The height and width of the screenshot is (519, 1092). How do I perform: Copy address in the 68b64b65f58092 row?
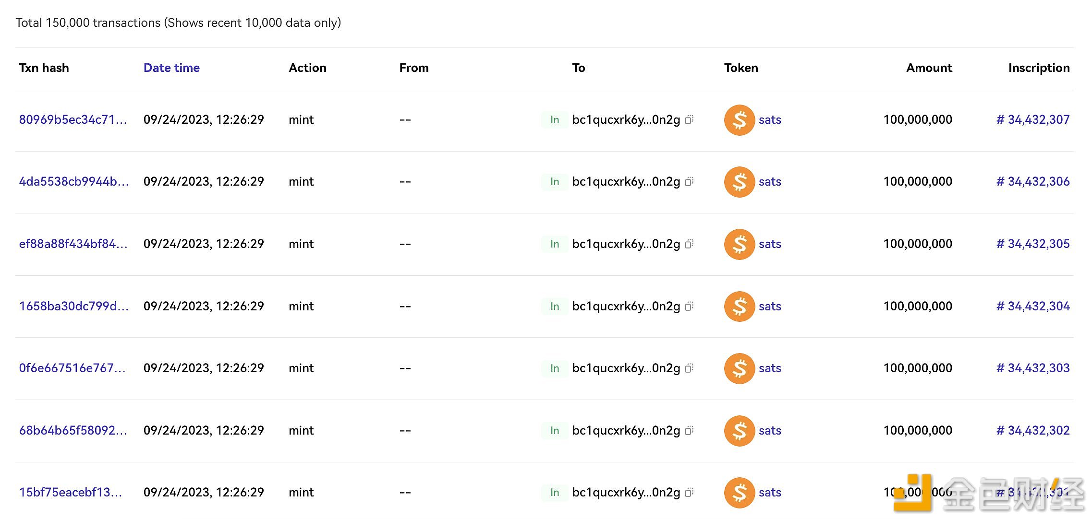[690, 431]
